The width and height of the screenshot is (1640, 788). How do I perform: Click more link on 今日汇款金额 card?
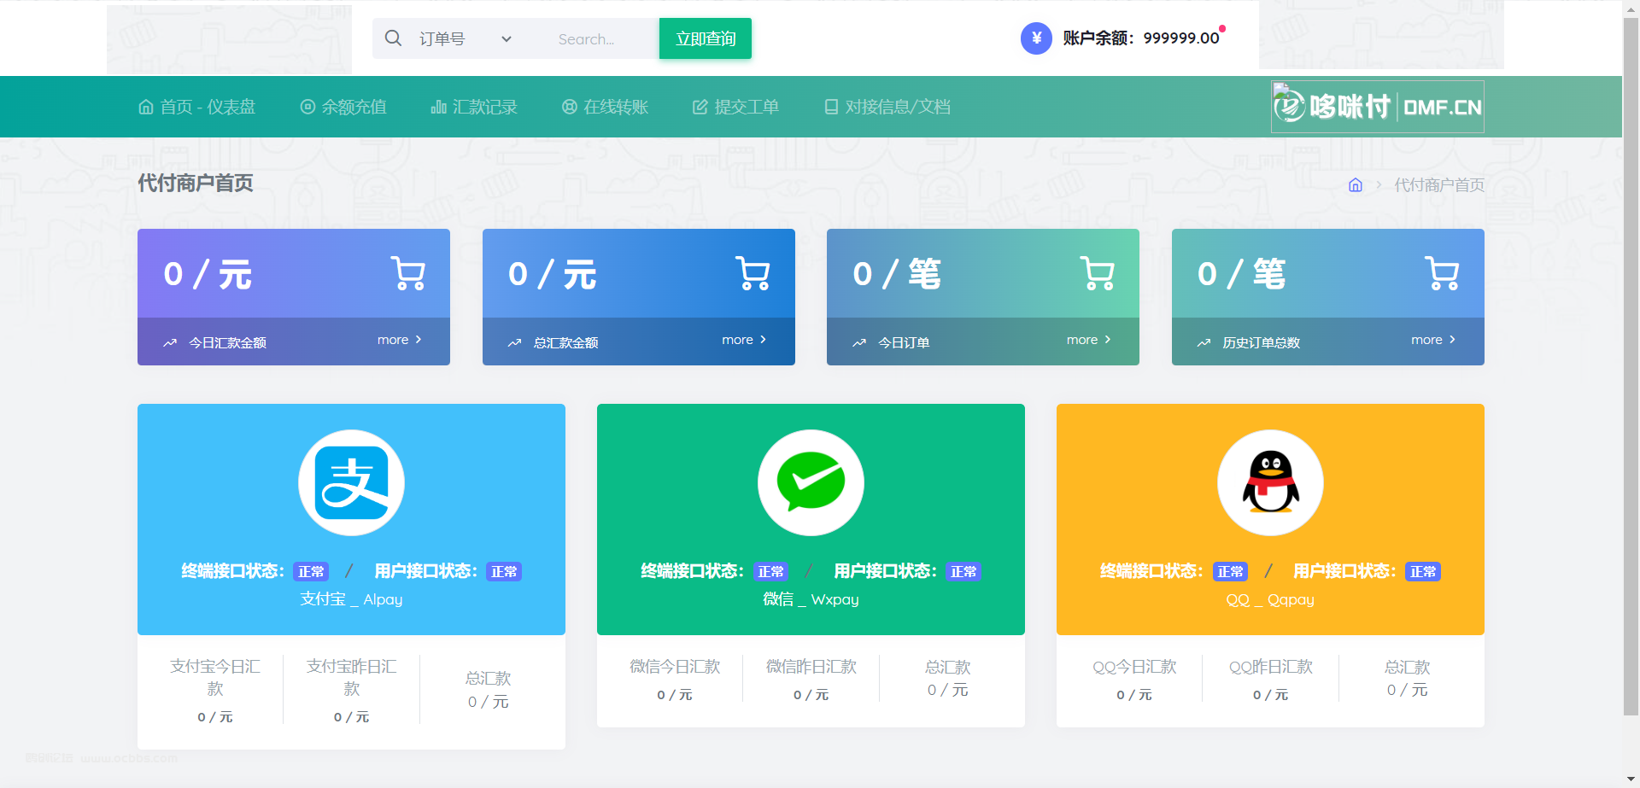[x=400, y=340]
